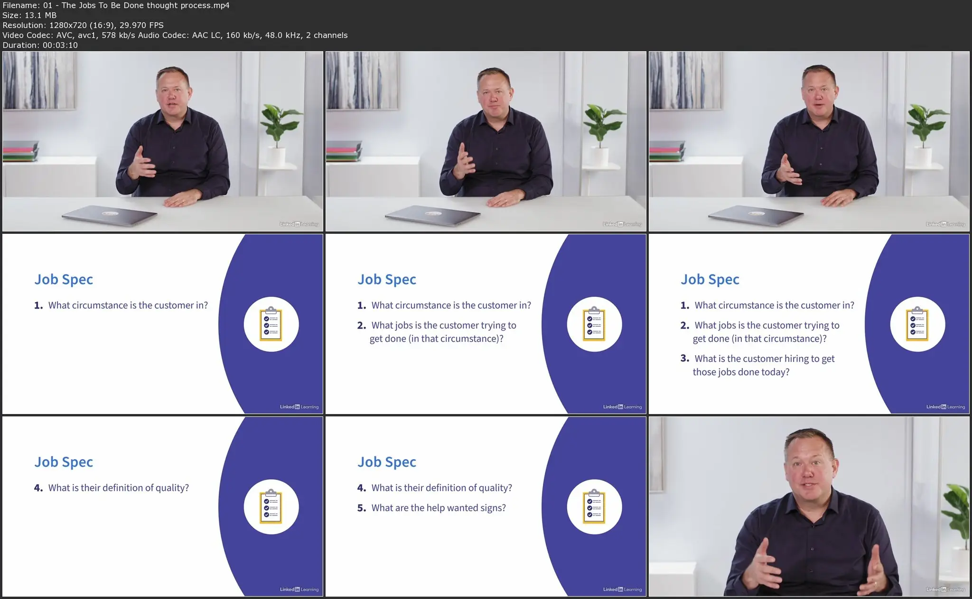Click "What is their definition of quality?" on the slide without question 5
Viewport: 972px width, 599px height.
[118, 488]
